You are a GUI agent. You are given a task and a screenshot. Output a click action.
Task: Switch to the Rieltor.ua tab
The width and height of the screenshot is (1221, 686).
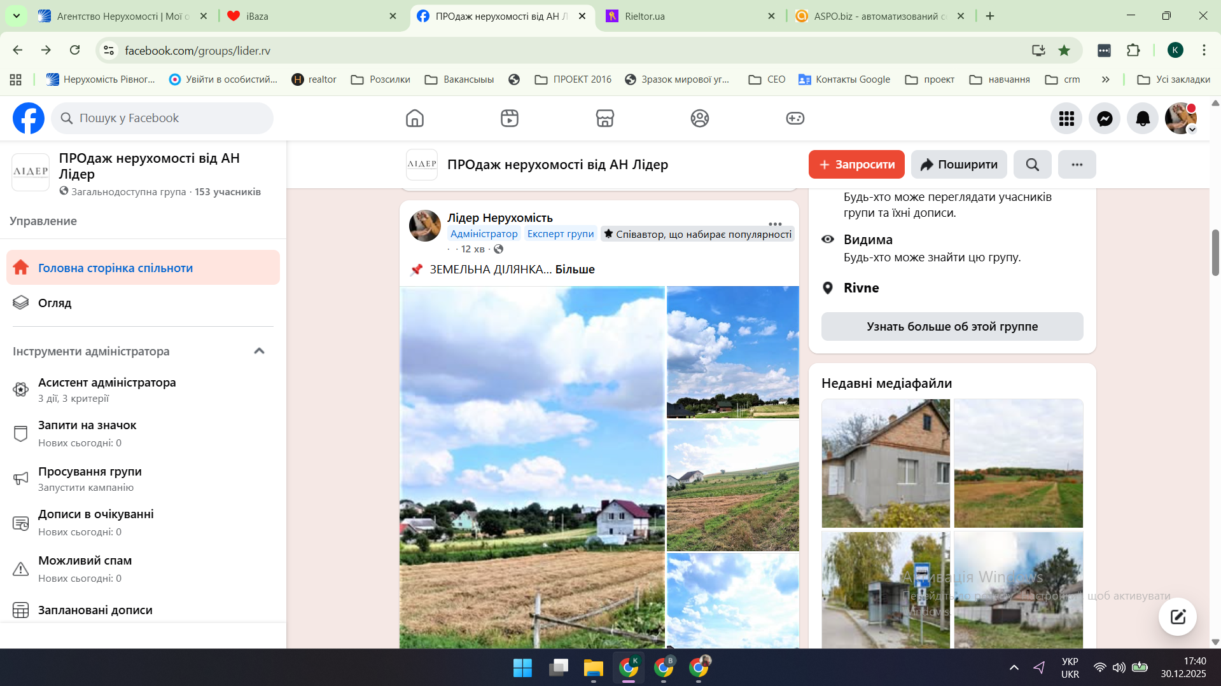pos(687,16)
